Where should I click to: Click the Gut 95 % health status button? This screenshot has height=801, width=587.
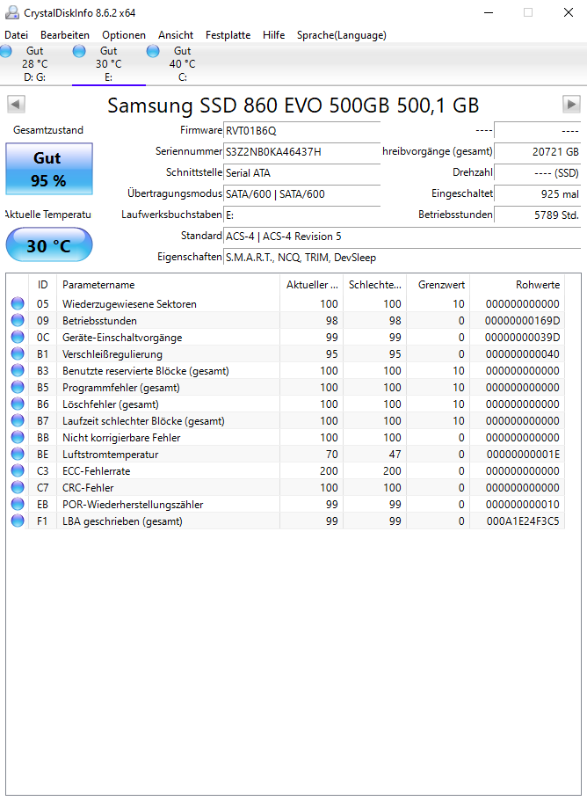(49, 169)
